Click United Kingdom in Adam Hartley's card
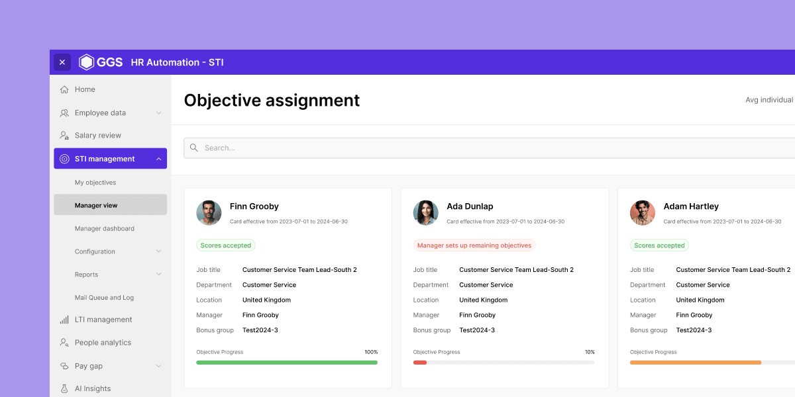This screenshot has width=795, height=397. [x=700, y=300]
